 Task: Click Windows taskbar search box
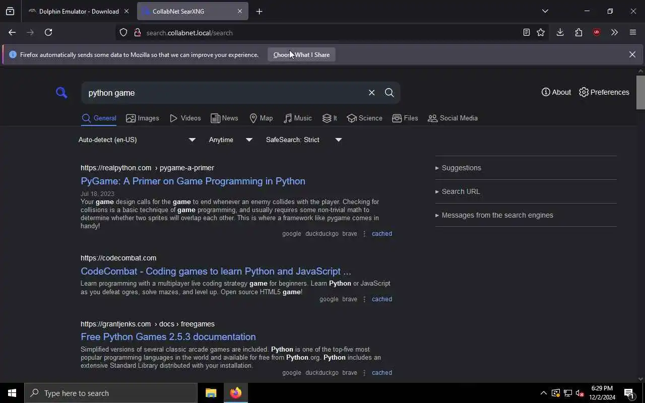pyautogui.click(x=111, y=393)
